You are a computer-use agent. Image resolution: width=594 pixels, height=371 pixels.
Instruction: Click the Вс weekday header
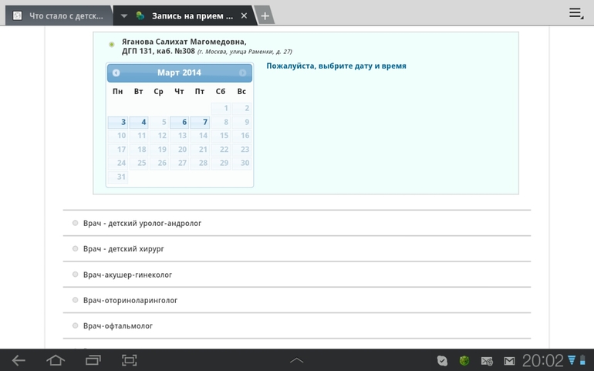[x=241, y=91]
